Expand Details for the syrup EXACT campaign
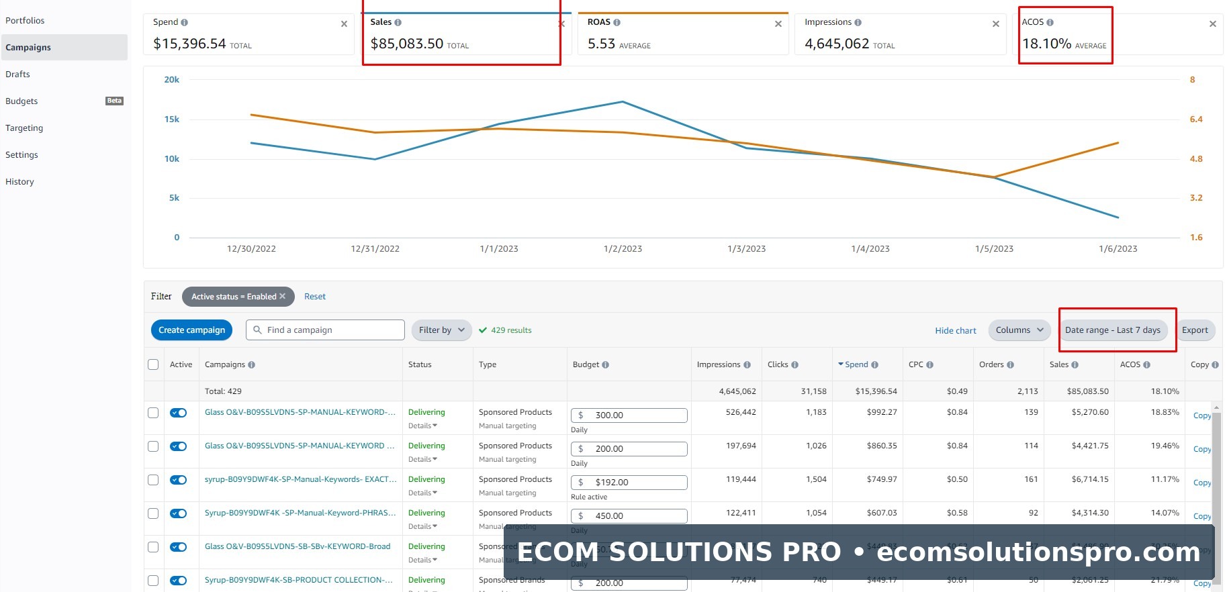Image resolution: width=1227 pixels, height=592 pixels. [x=422, y=493]
